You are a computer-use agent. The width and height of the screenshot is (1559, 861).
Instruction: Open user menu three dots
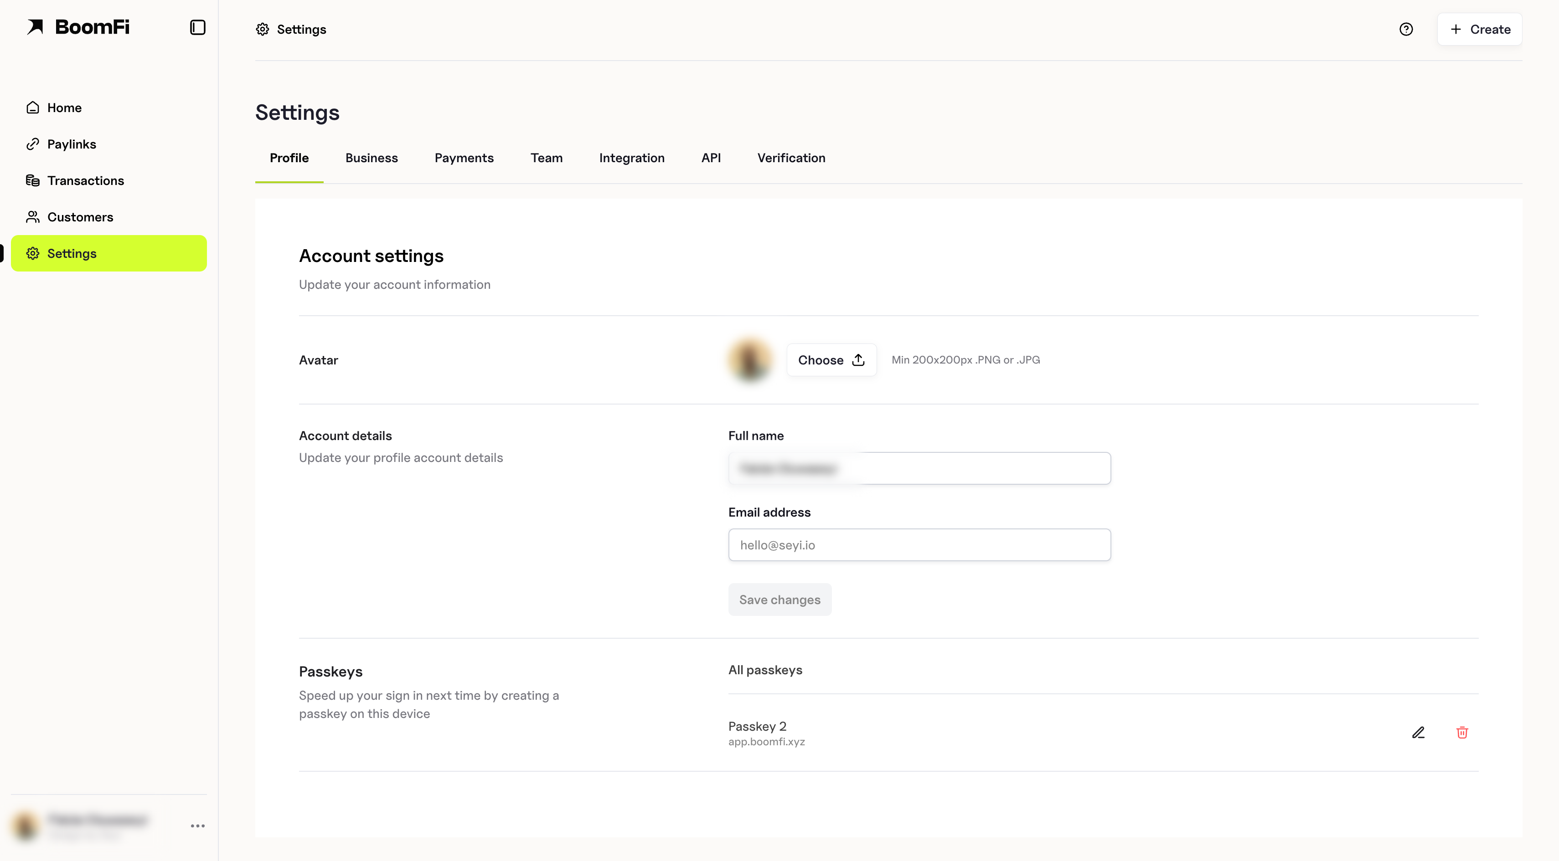coord(197,826)
